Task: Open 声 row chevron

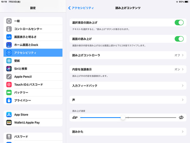Action: (182, 100)
